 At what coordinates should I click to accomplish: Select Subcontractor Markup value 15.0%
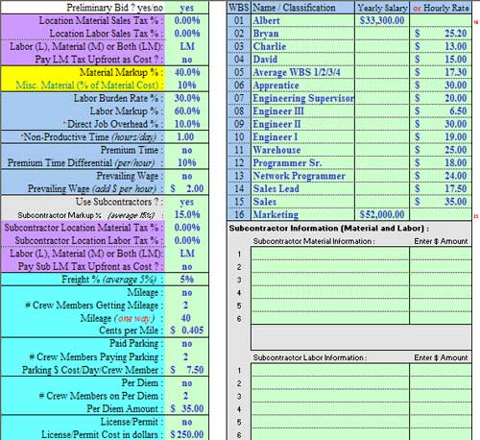tap(187, 215)
